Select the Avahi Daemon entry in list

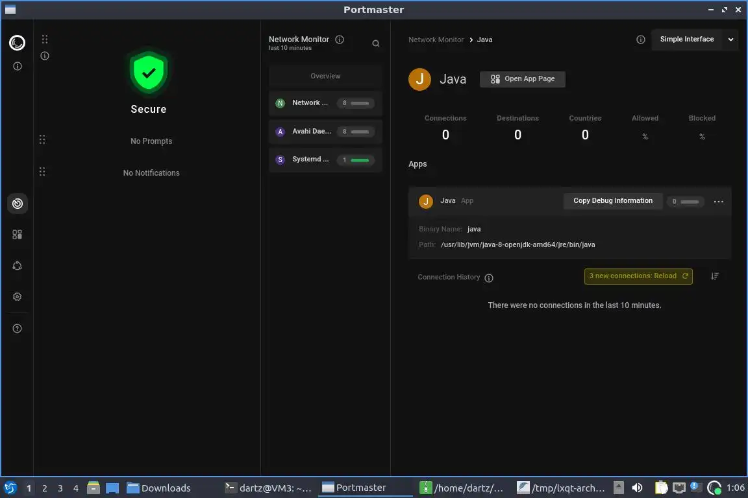(x=325, y=132)
